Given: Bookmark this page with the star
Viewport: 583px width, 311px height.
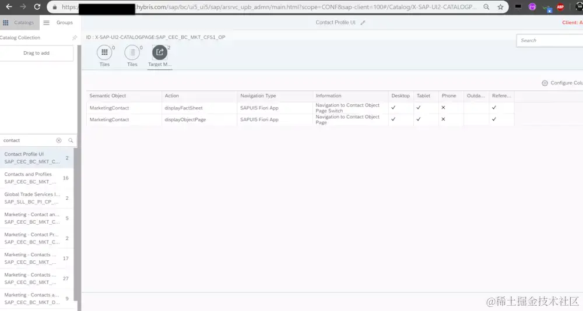Looking at the screenshot, I should pyautogui.click(x=500, y=6).
